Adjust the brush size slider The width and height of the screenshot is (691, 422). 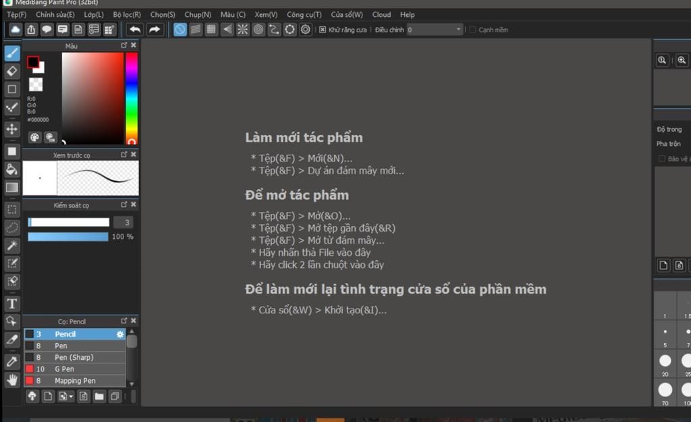[x=68, y=222]
